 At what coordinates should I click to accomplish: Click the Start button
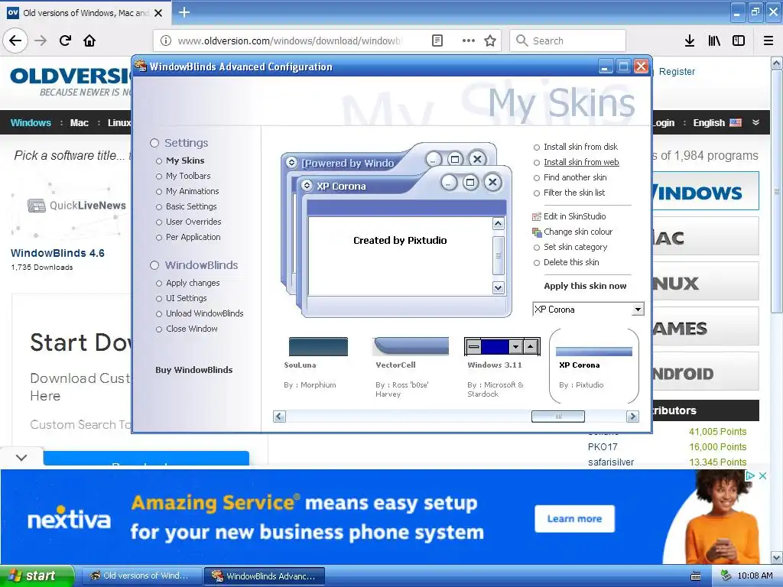pos(37,576)
